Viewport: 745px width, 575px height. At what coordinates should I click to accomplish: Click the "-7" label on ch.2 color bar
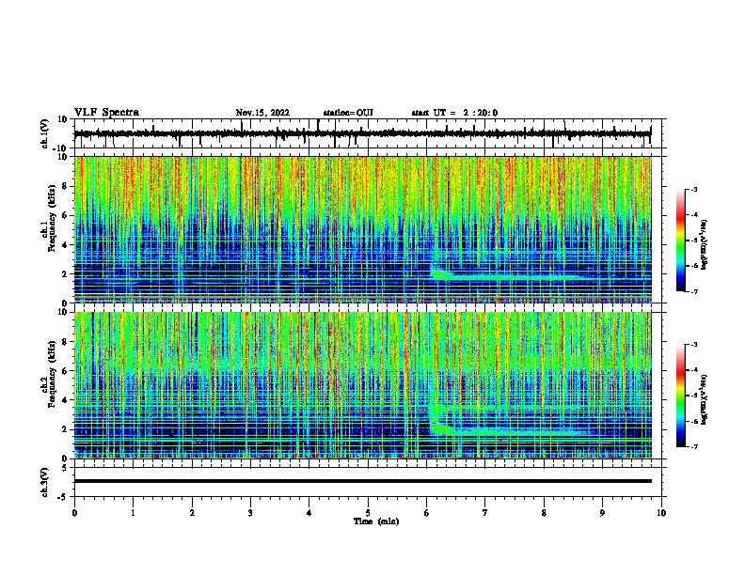coord(694,446)
